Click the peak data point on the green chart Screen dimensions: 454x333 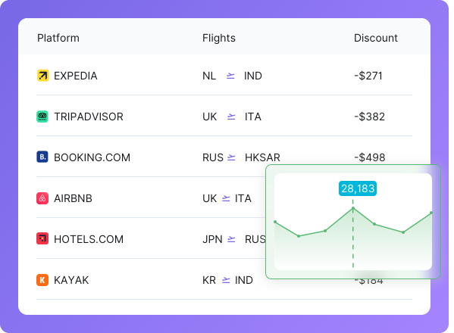353,208
